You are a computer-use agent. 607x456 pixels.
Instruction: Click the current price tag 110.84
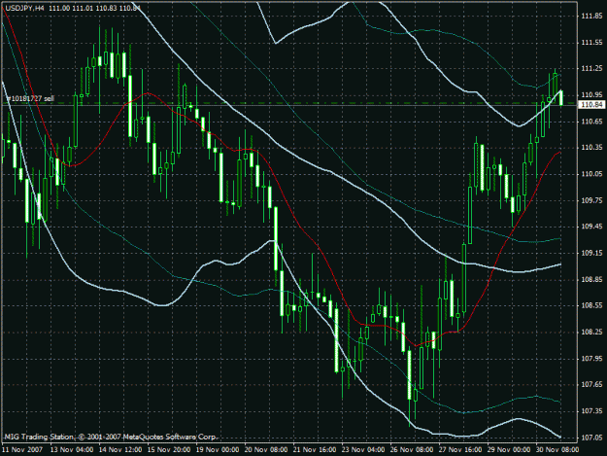pos(591,105)
